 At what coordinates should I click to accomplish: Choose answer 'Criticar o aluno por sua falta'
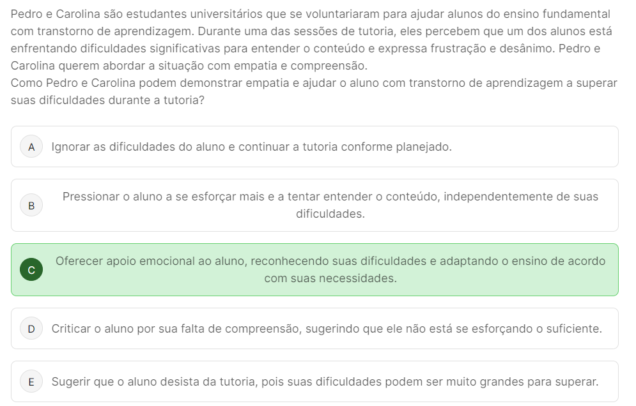pos(326,329)
